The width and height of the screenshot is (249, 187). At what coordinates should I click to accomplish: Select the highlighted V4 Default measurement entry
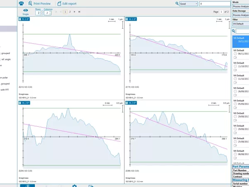click(x=241, y=40)
